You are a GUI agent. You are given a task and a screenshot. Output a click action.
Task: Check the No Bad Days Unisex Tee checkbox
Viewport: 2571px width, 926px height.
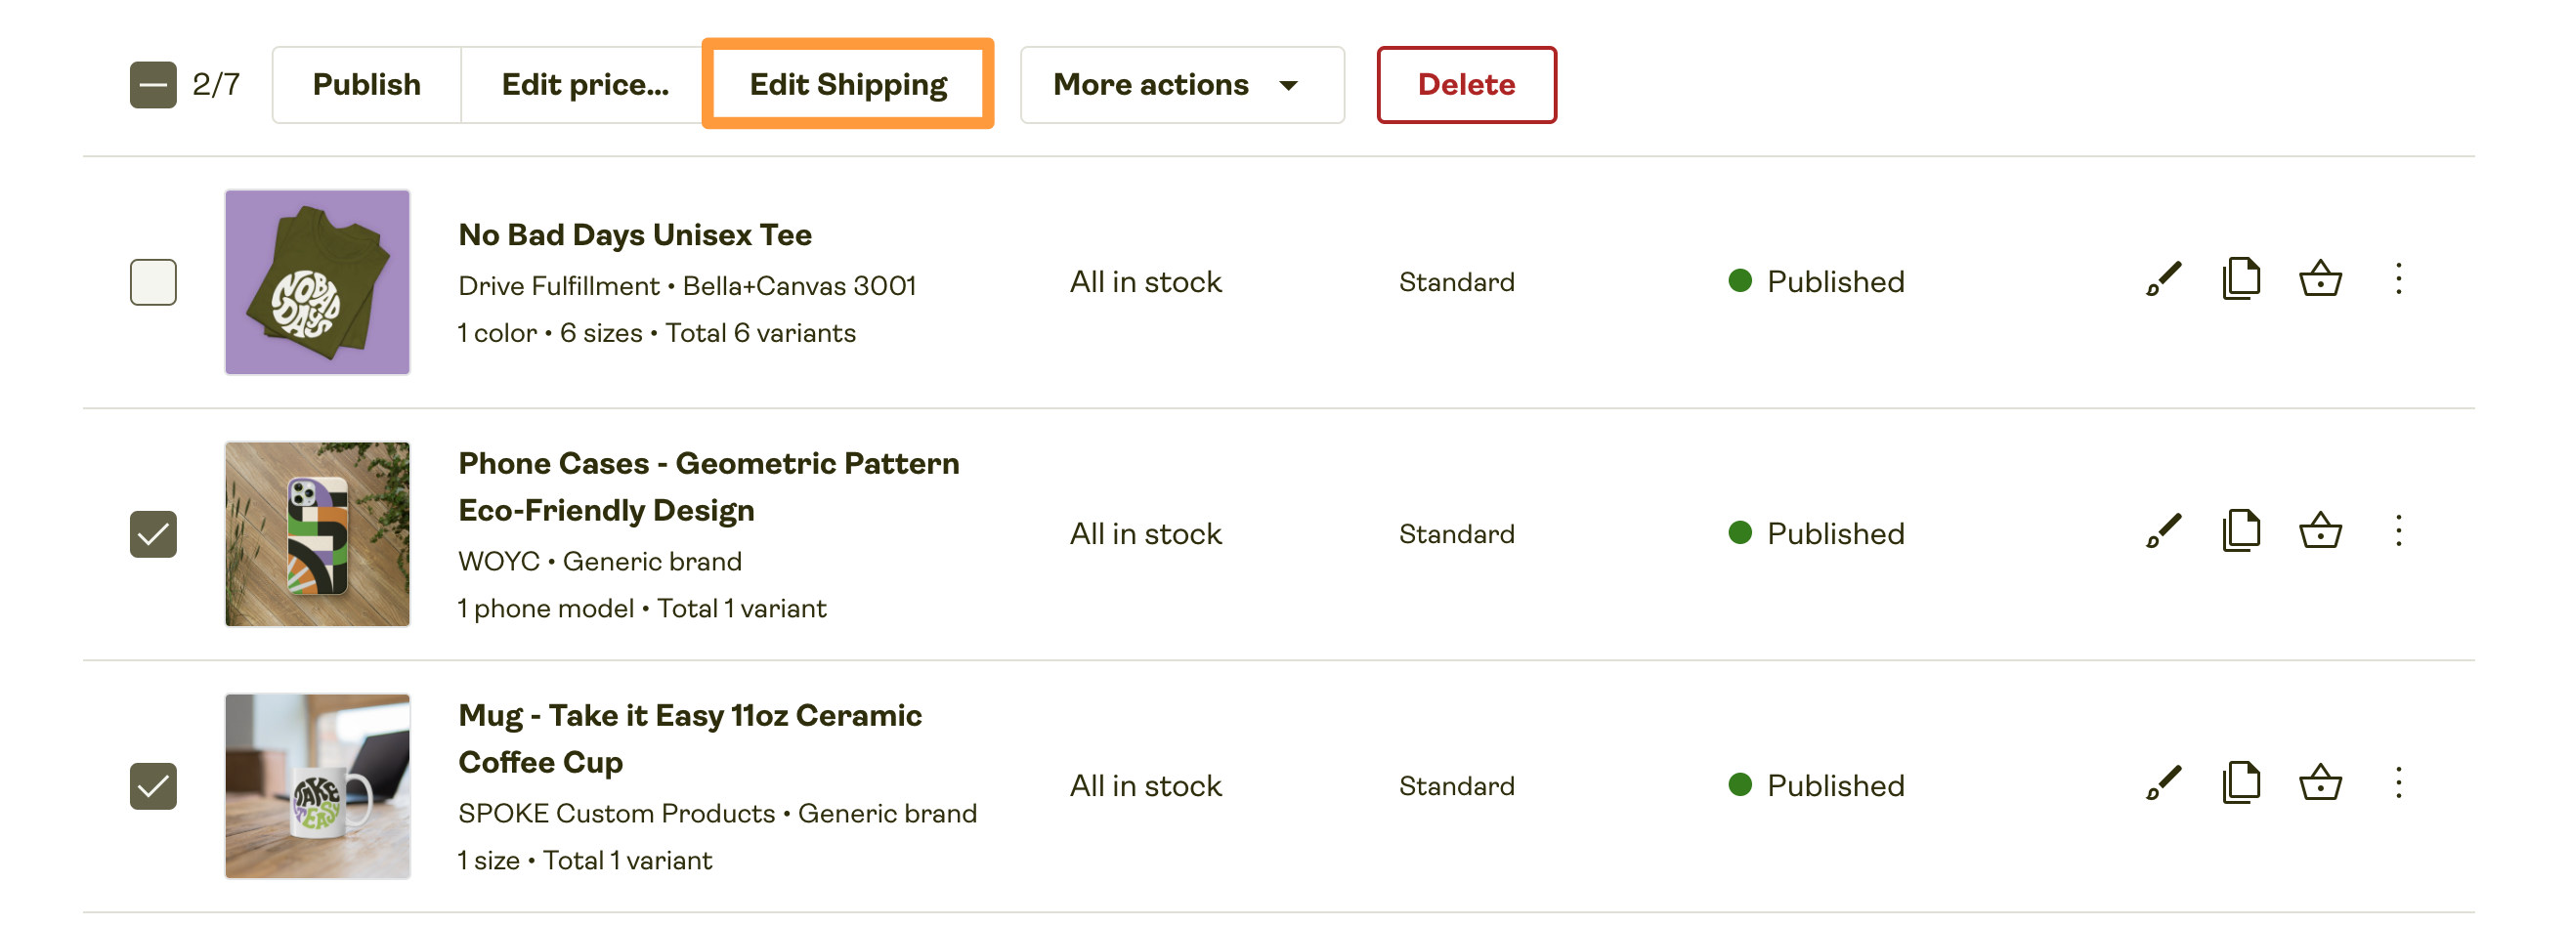(153, 282)
